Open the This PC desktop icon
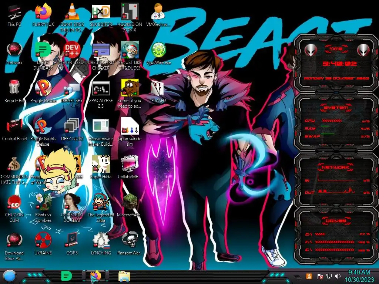Viewport: 379px width, 284px height. [x=14, y=12]
